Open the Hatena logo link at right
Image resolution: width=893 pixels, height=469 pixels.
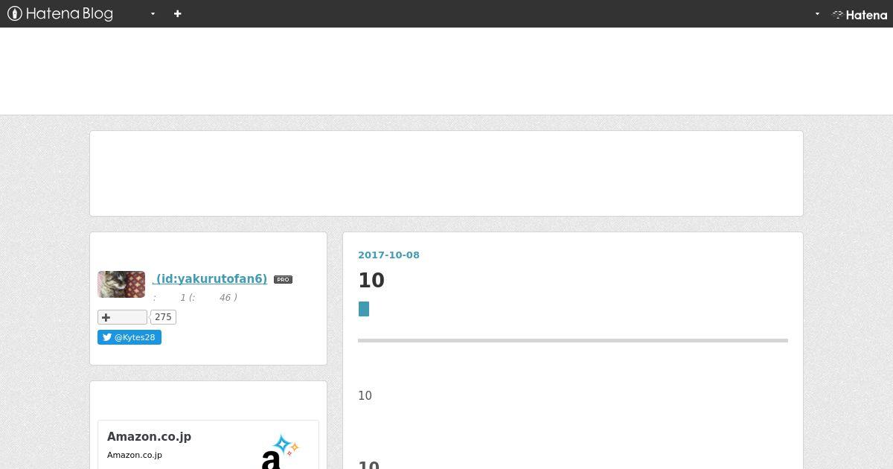[x=860, y=14]
